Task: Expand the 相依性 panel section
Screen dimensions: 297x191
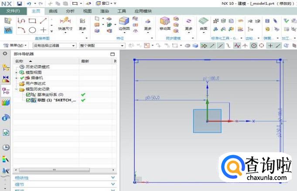Action: (x=65, y=177)
